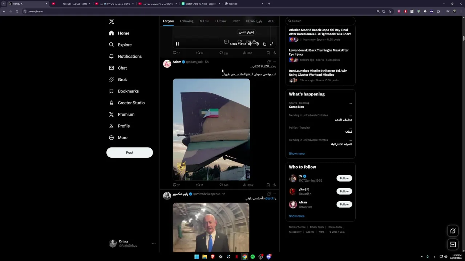Open floating messages envelope button
Screen dimensions: 465x261
click(453, 245)
